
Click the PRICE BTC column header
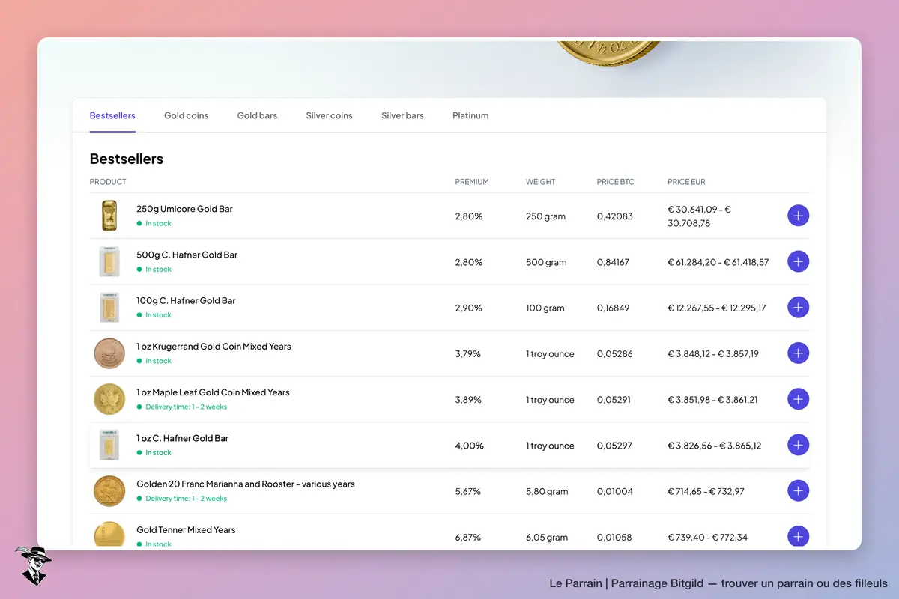(x=616, y=182)
